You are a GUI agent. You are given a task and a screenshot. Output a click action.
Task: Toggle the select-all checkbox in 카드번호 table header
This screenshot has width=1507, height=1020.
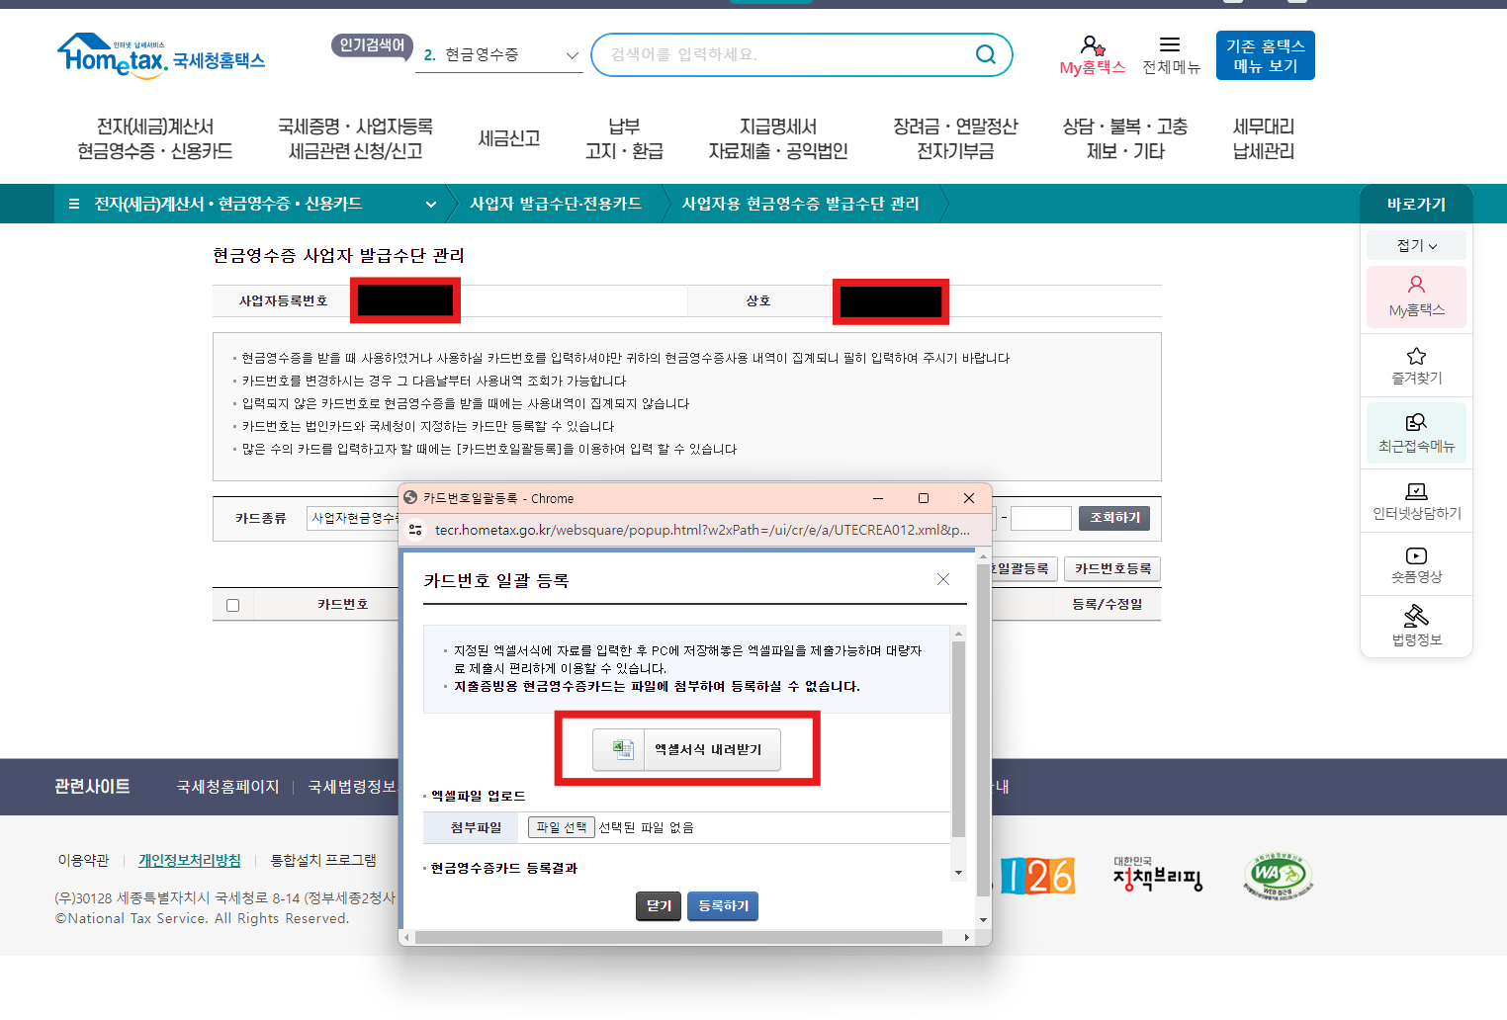[233, 605]
